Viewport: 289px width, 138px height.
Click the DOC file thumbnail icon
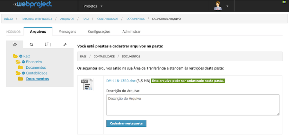tap(87, 84)
